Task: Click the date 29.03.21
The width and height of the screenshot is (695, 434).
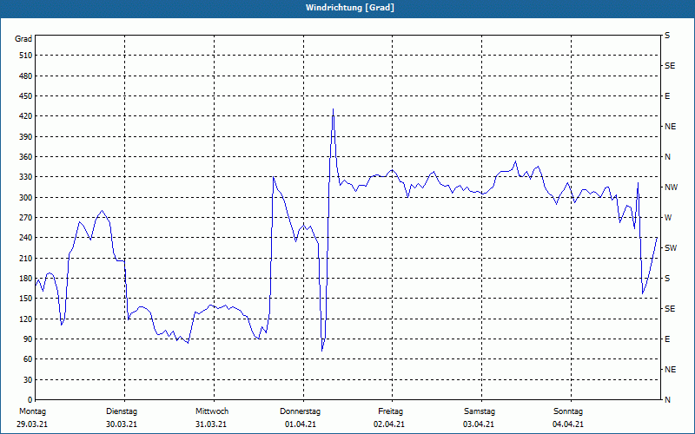Action: [32, 424]
